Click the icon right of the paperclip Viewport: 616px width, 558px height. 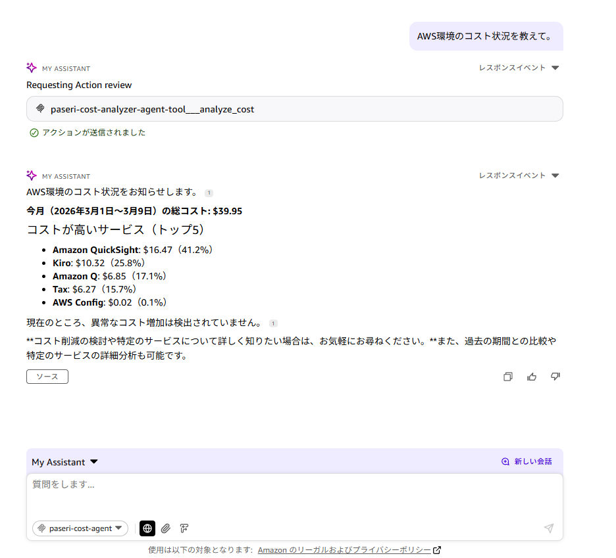pyautogui.click(x=184, y=528)
